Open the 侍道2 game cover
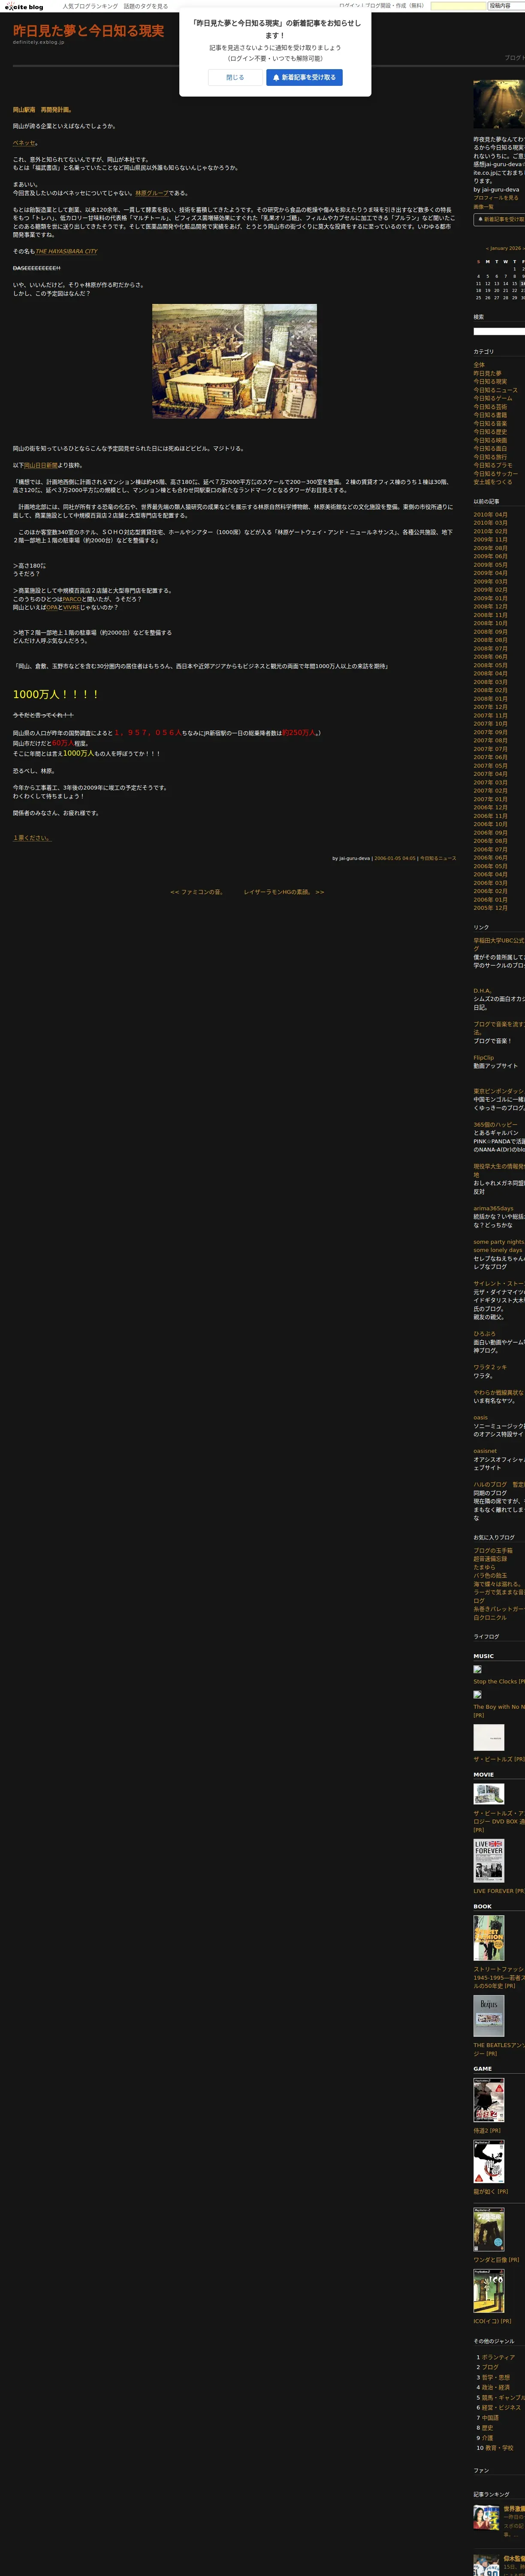The image size is (525, 2576). point(488,2100)
